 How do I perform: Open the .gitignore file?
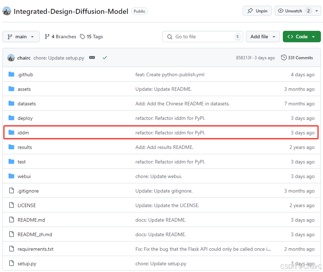point(28,191)
